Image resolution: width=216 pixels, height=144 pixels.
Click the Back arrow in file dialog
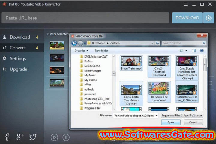74,43
